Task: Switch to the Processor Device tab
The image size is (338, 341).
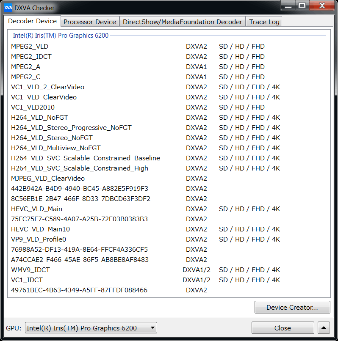Action: 90,22
